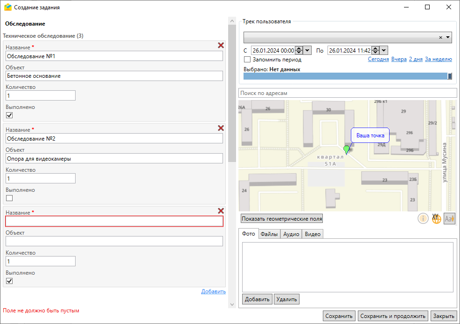Open the XY coordinates globe tool
Viewport: 460px width, 324px height.
click(436, 218)
